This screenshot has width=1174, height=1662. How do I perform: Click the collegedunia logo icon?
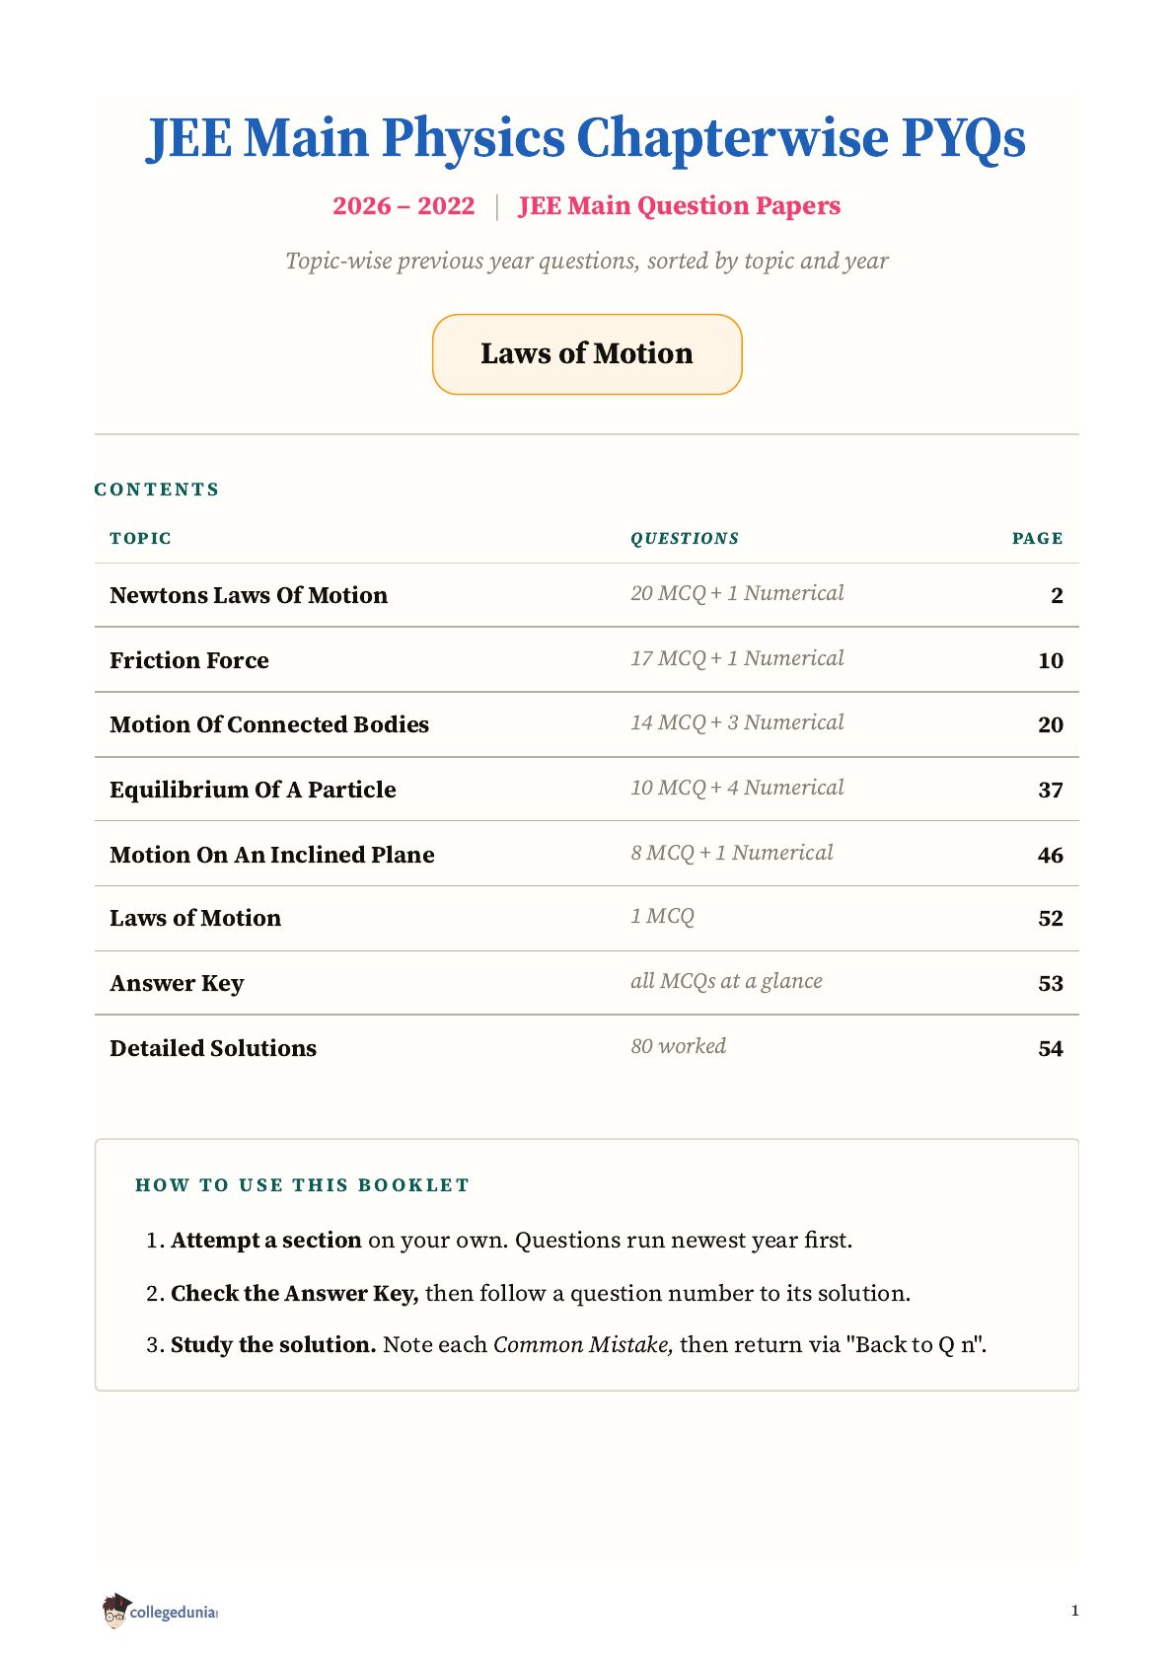click(115, 1610)
